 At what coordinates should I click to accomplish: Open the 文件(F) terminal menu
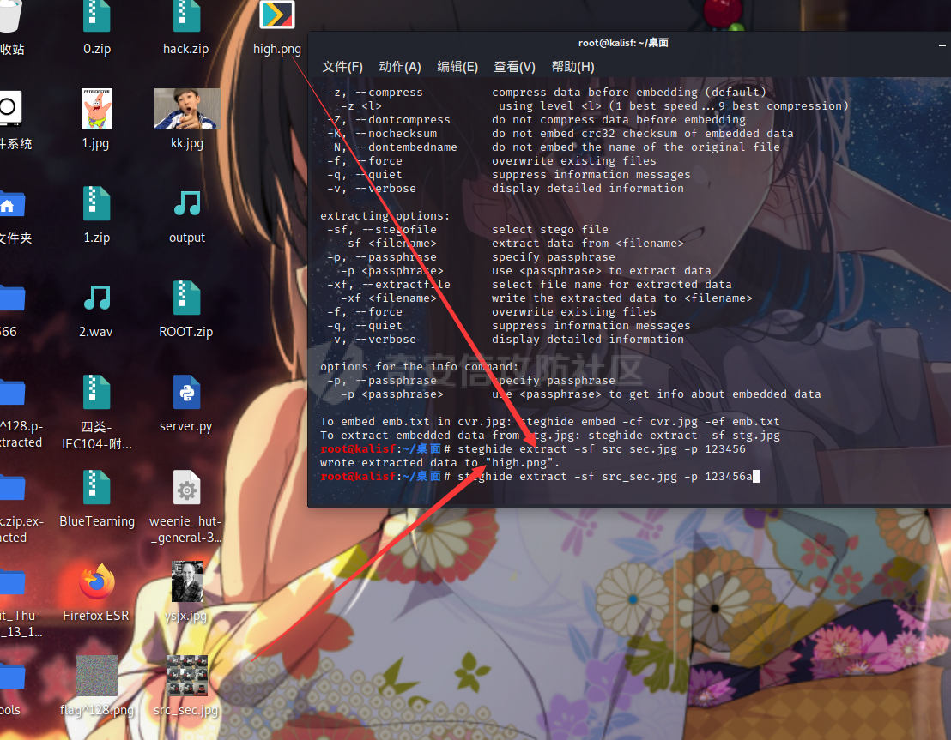tap(342, 67)
